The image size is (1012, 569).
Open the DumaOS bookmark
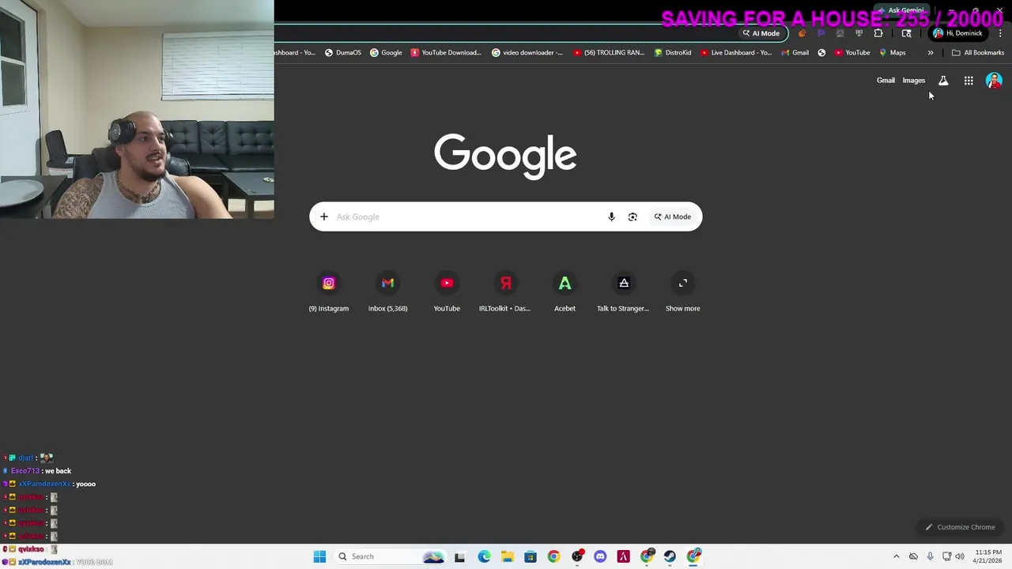pos(342,53)
